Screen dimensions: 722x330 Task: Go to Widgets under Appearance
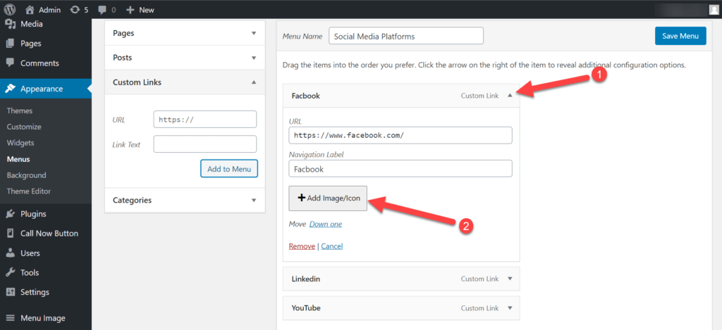(20, 143)
